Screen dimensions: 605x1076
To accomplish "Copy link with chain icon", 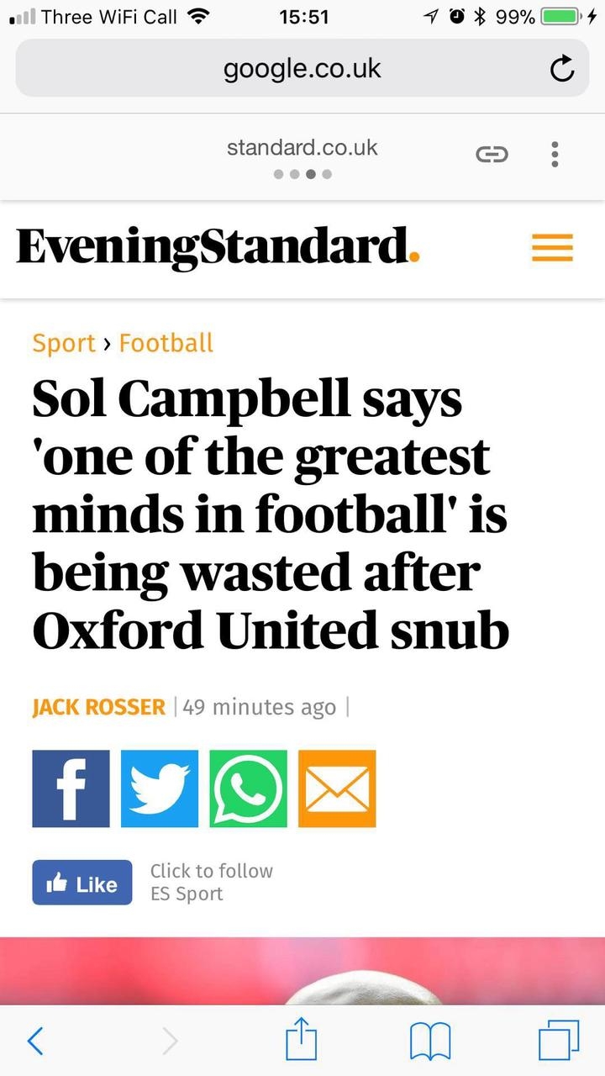I will [492, 154].
